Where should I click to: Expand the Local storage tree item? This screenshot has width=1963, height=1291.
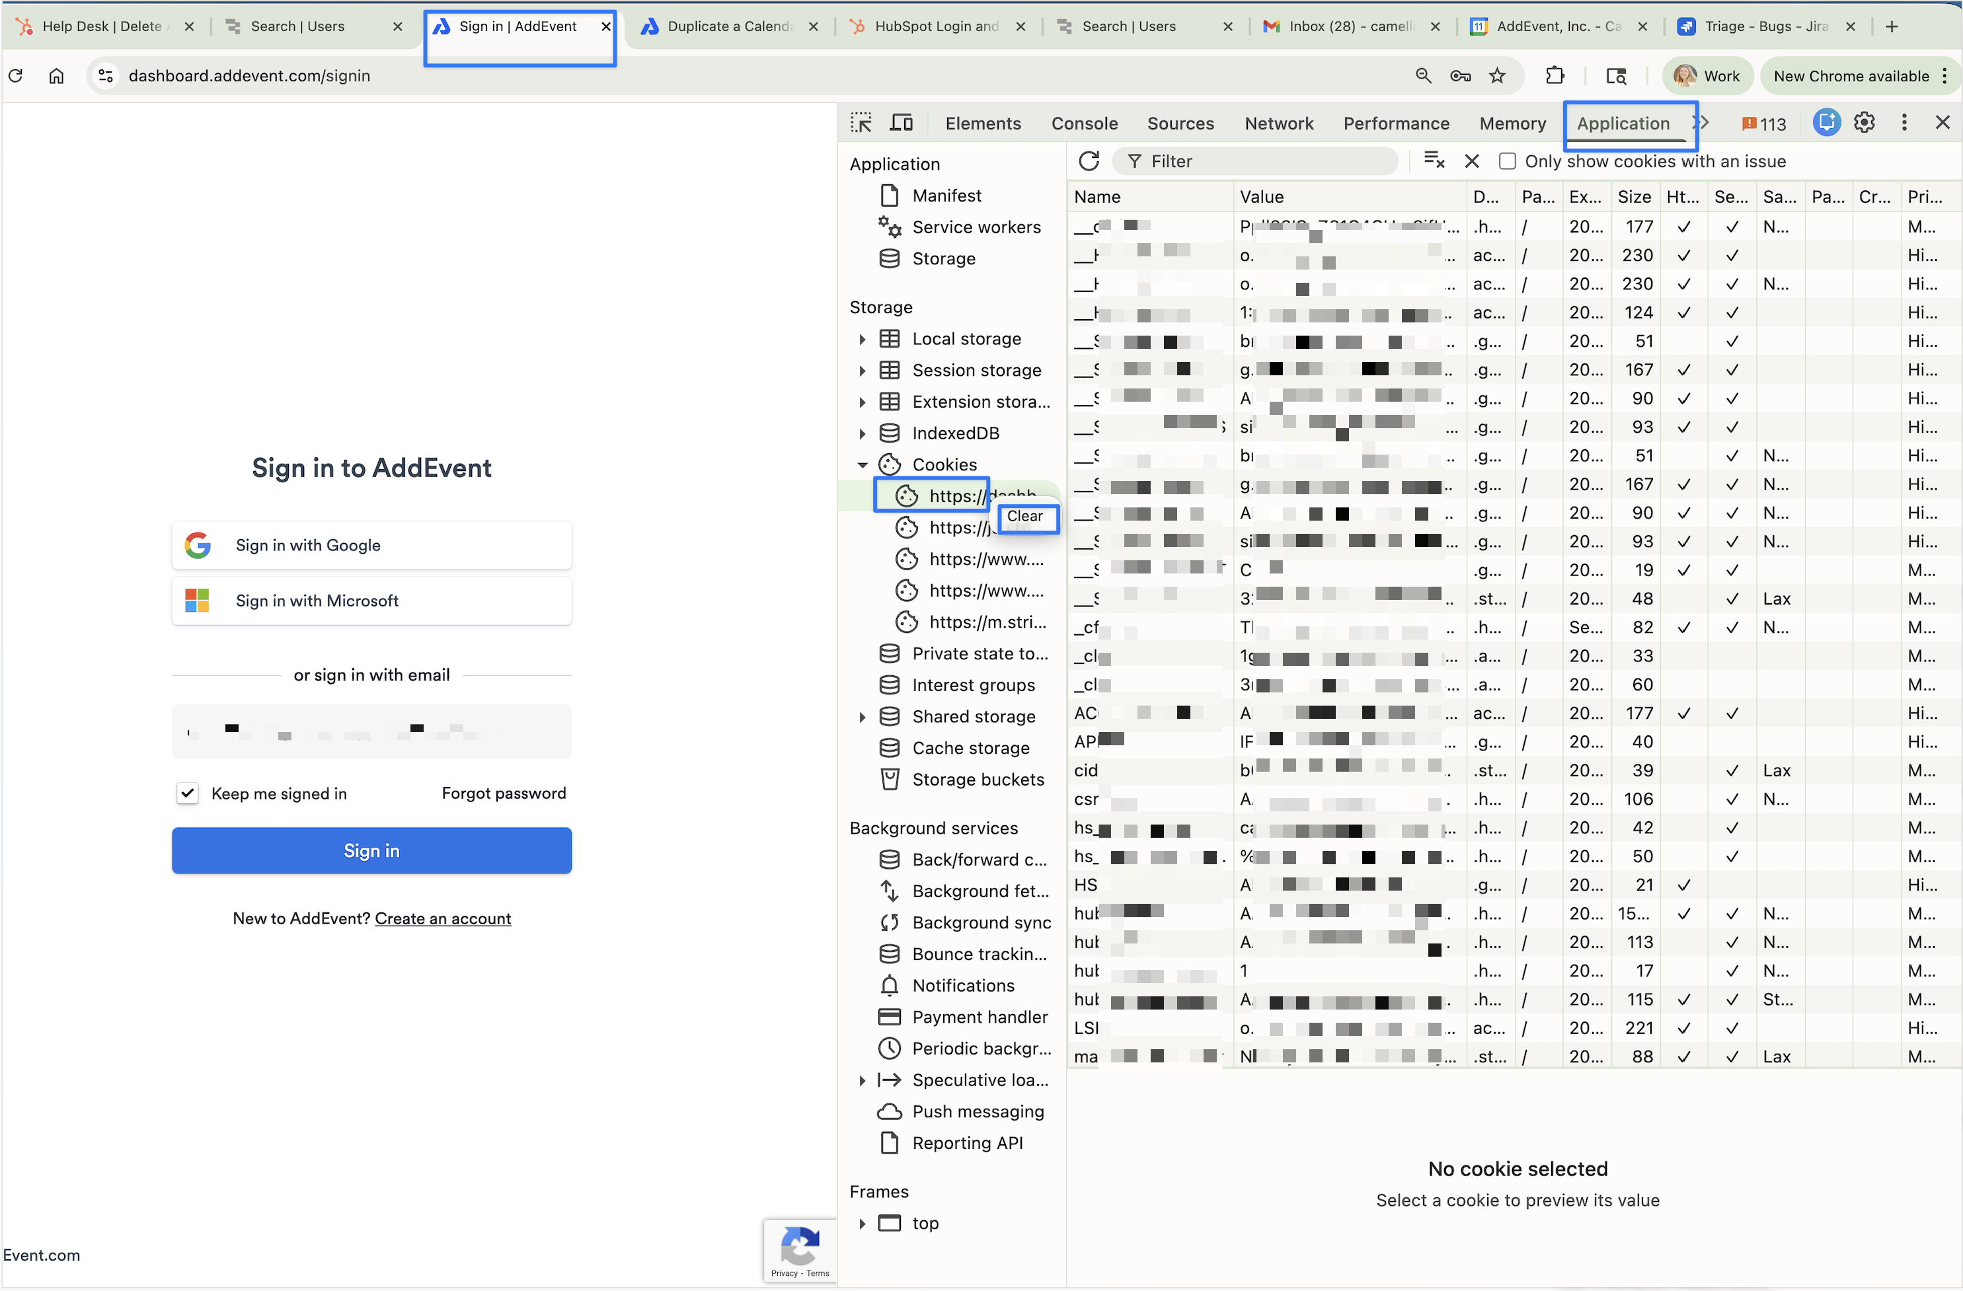click(862, 339)
